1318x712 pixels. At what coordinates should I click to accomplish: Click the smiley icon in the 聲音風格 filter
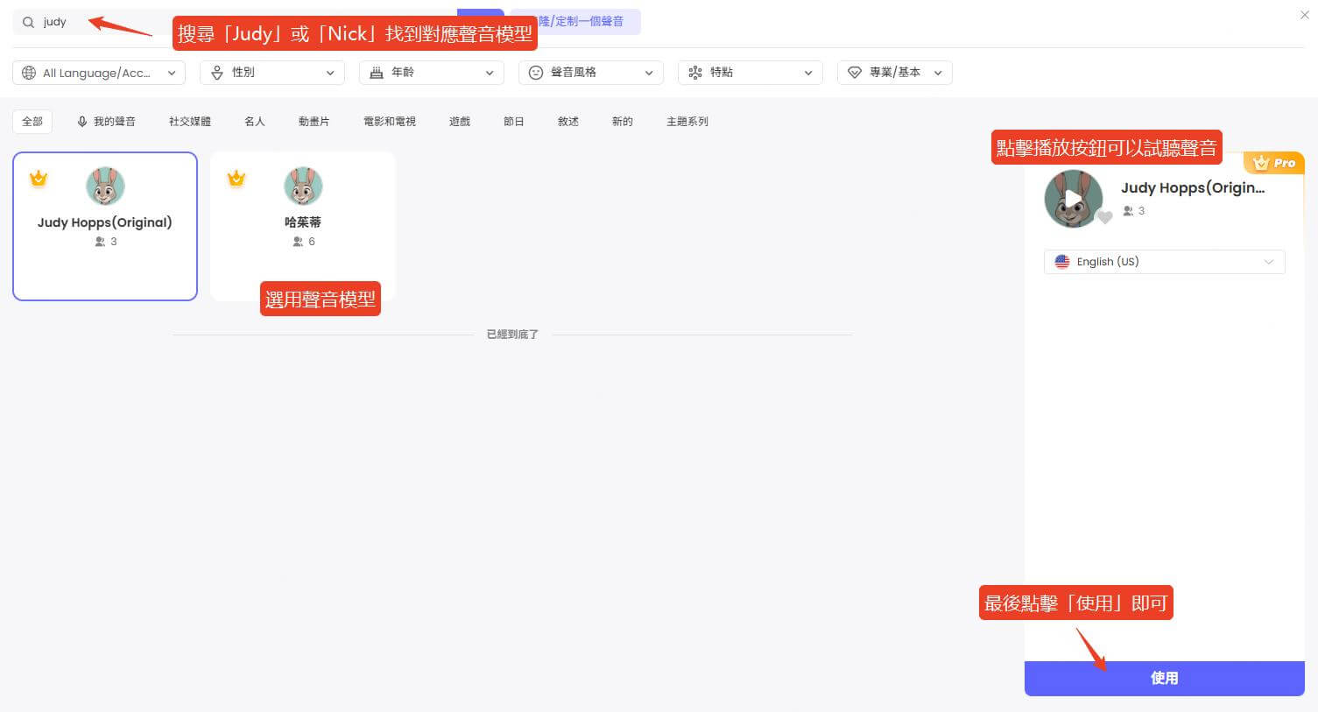536,73
